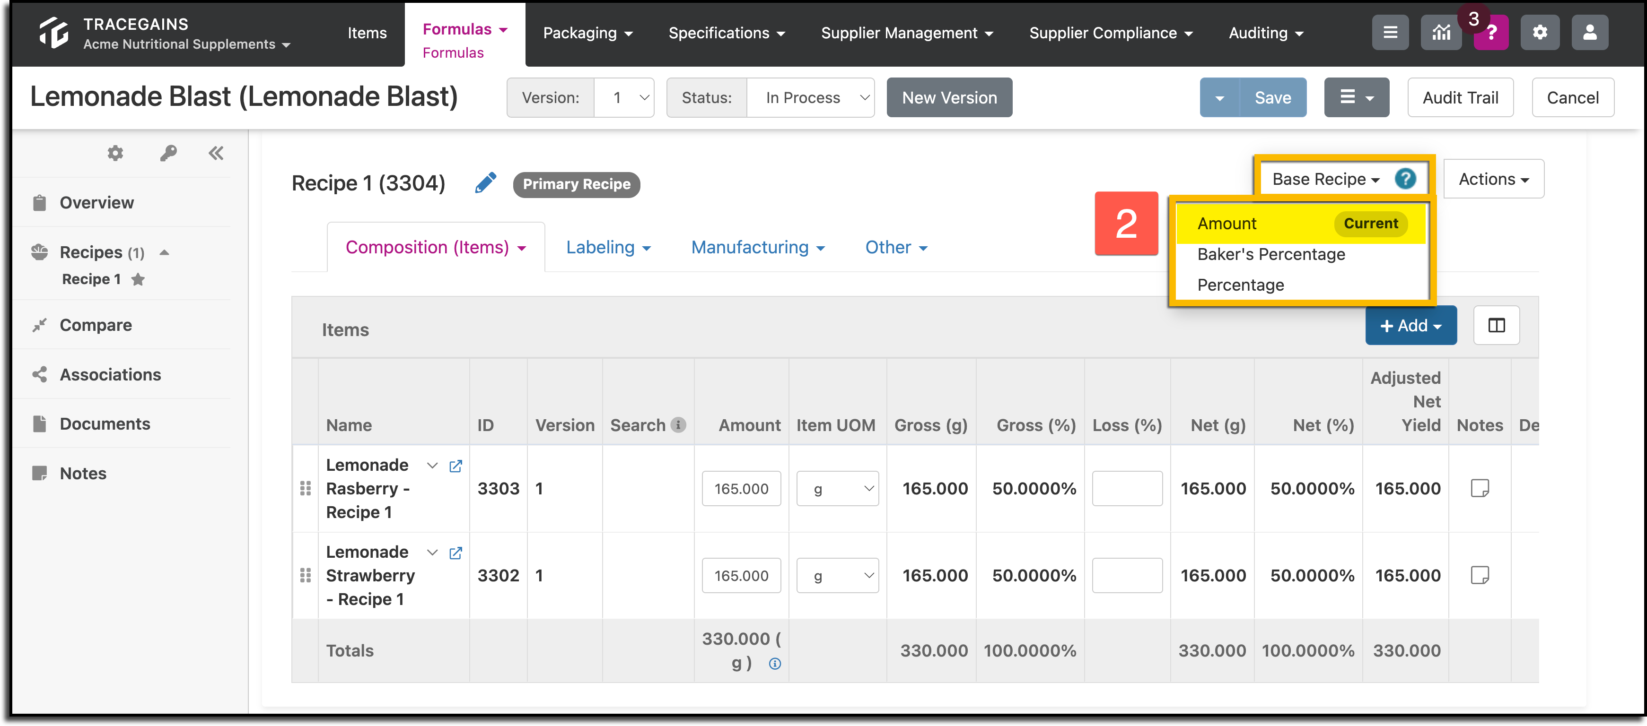
Task: Open the user profile icon
Action: (1589, 33)
